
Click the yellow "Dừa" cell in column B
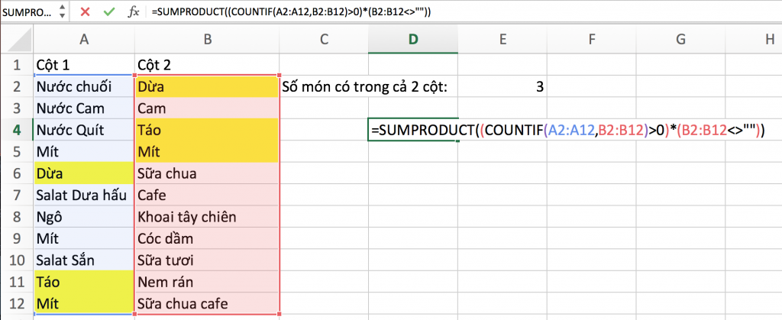206,86
